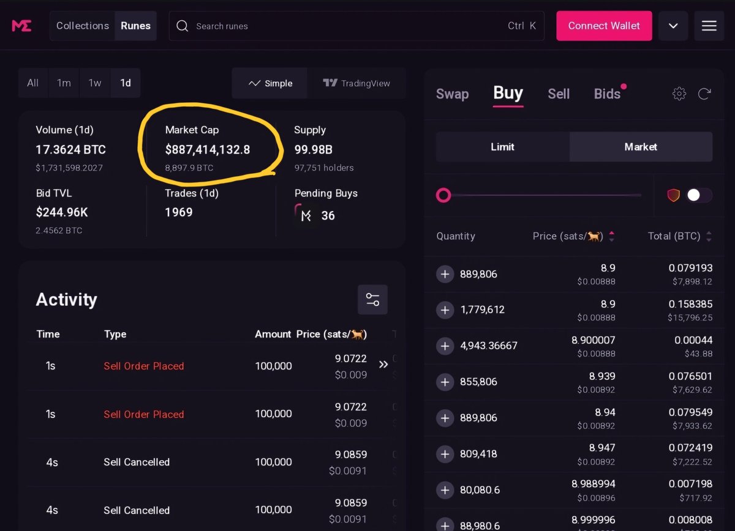Open the Buy tab
Screen dimensions: 735x531
508,93
